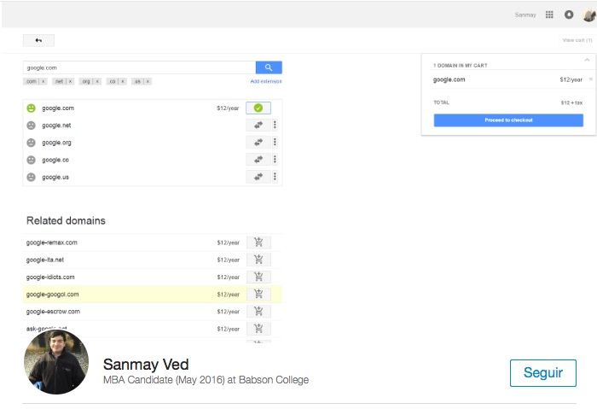This screenshot has height=409, width=597.
Task: Click the sad face next to google.us
Action: click(32, 177)
